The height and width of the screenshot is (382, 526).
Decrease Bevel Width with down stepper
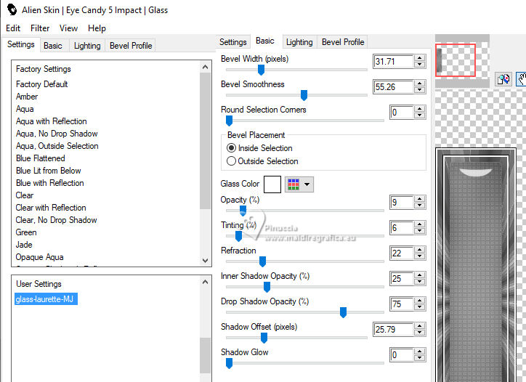[x=419, y=65]
